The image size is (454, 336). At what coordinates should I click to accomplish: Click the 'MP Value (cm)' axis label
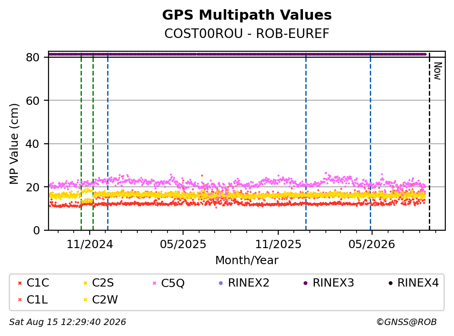pos(14,144)
